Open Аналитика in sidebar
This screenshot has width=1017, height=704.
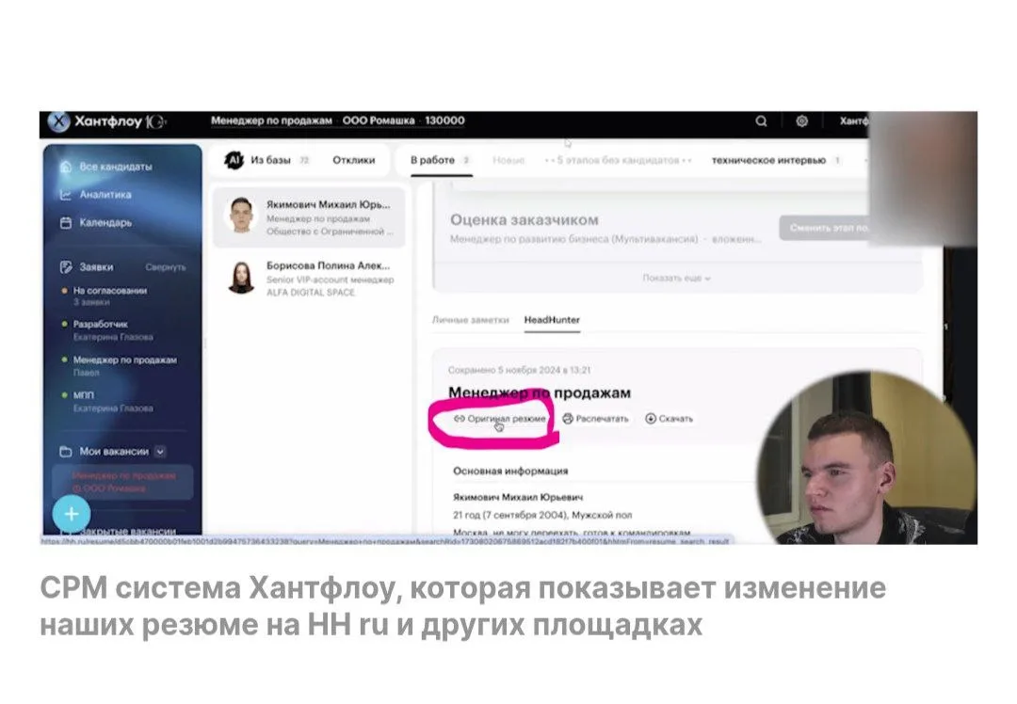tap(105, 195)
